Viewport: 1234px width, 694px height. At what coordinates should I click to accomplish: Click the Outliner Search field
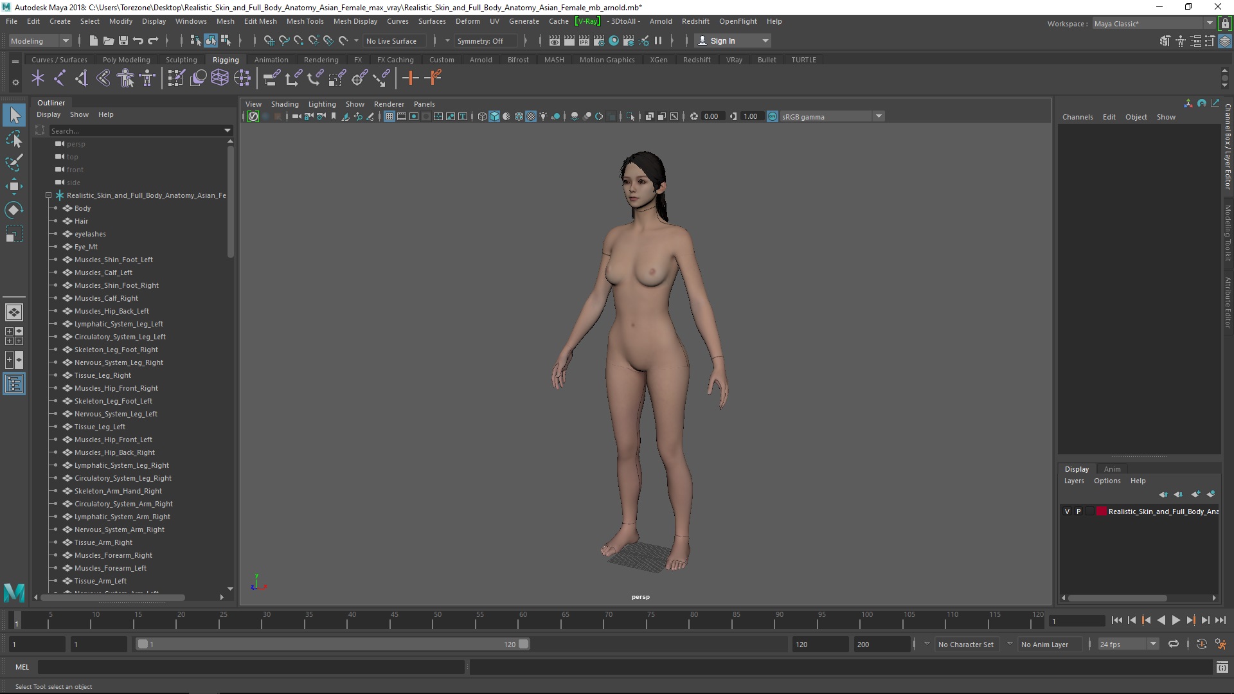pyautogui.click(x=135, y=130)
